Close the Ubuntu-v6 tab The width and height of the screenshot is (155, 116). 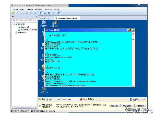52,18
